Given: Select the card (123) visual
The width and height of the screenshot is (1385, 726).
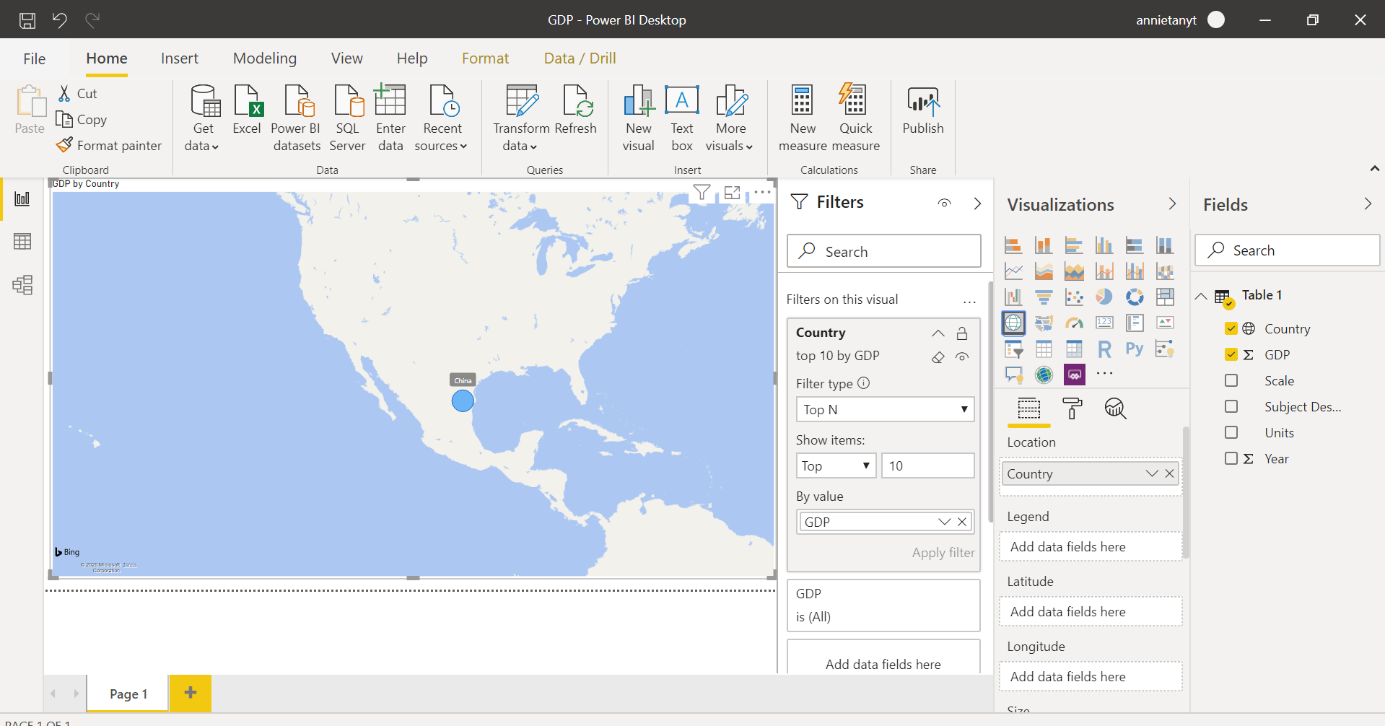Looking at the screenshot, I should click(x=1104, y=323).
